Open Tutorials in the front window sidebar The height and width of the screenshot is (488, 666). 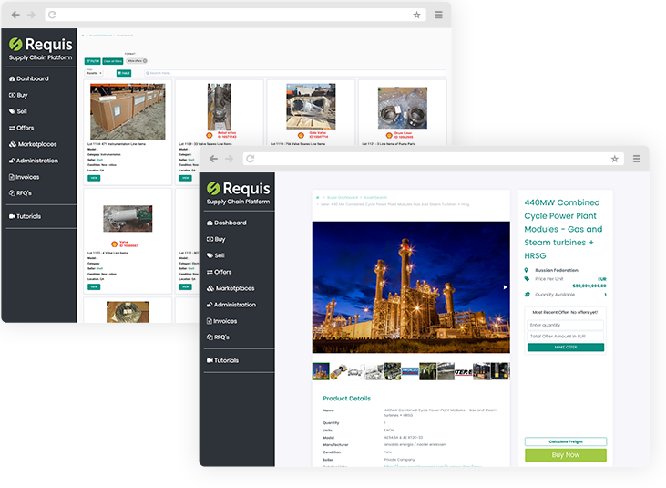[222, 360]
